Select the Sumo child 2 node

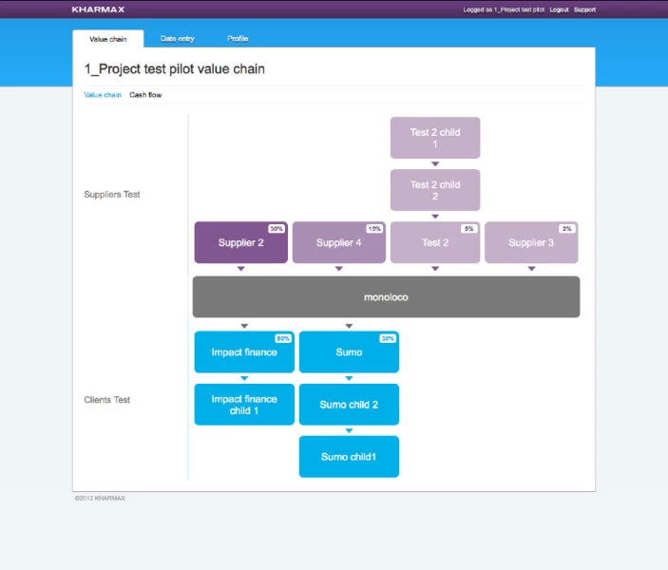click(349, 405)
